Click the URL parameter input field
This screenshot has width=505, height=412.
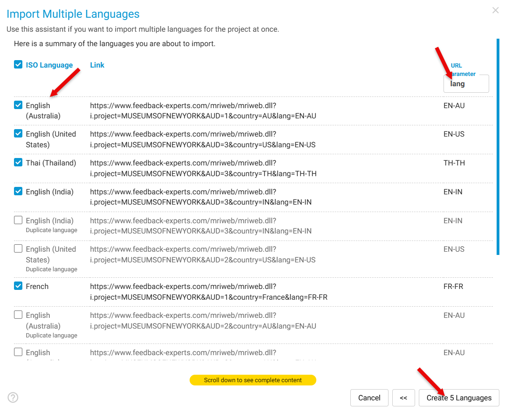(x=466, y=84)
